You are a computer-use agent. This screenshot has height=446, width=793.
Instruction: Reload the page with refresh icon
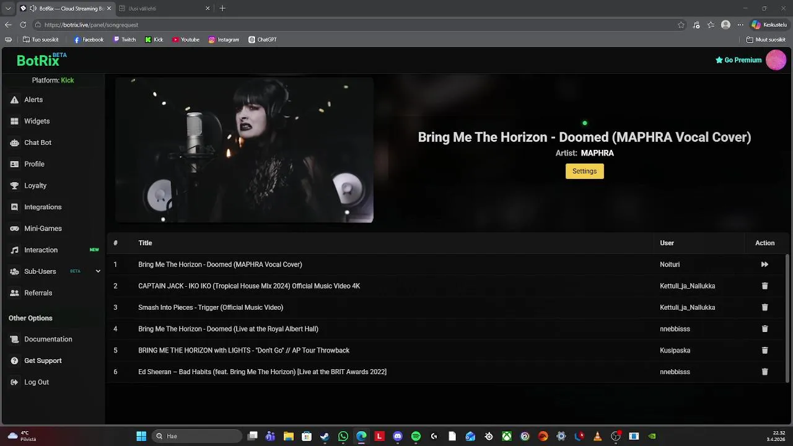pyautogui.click(x=23, y=25)
